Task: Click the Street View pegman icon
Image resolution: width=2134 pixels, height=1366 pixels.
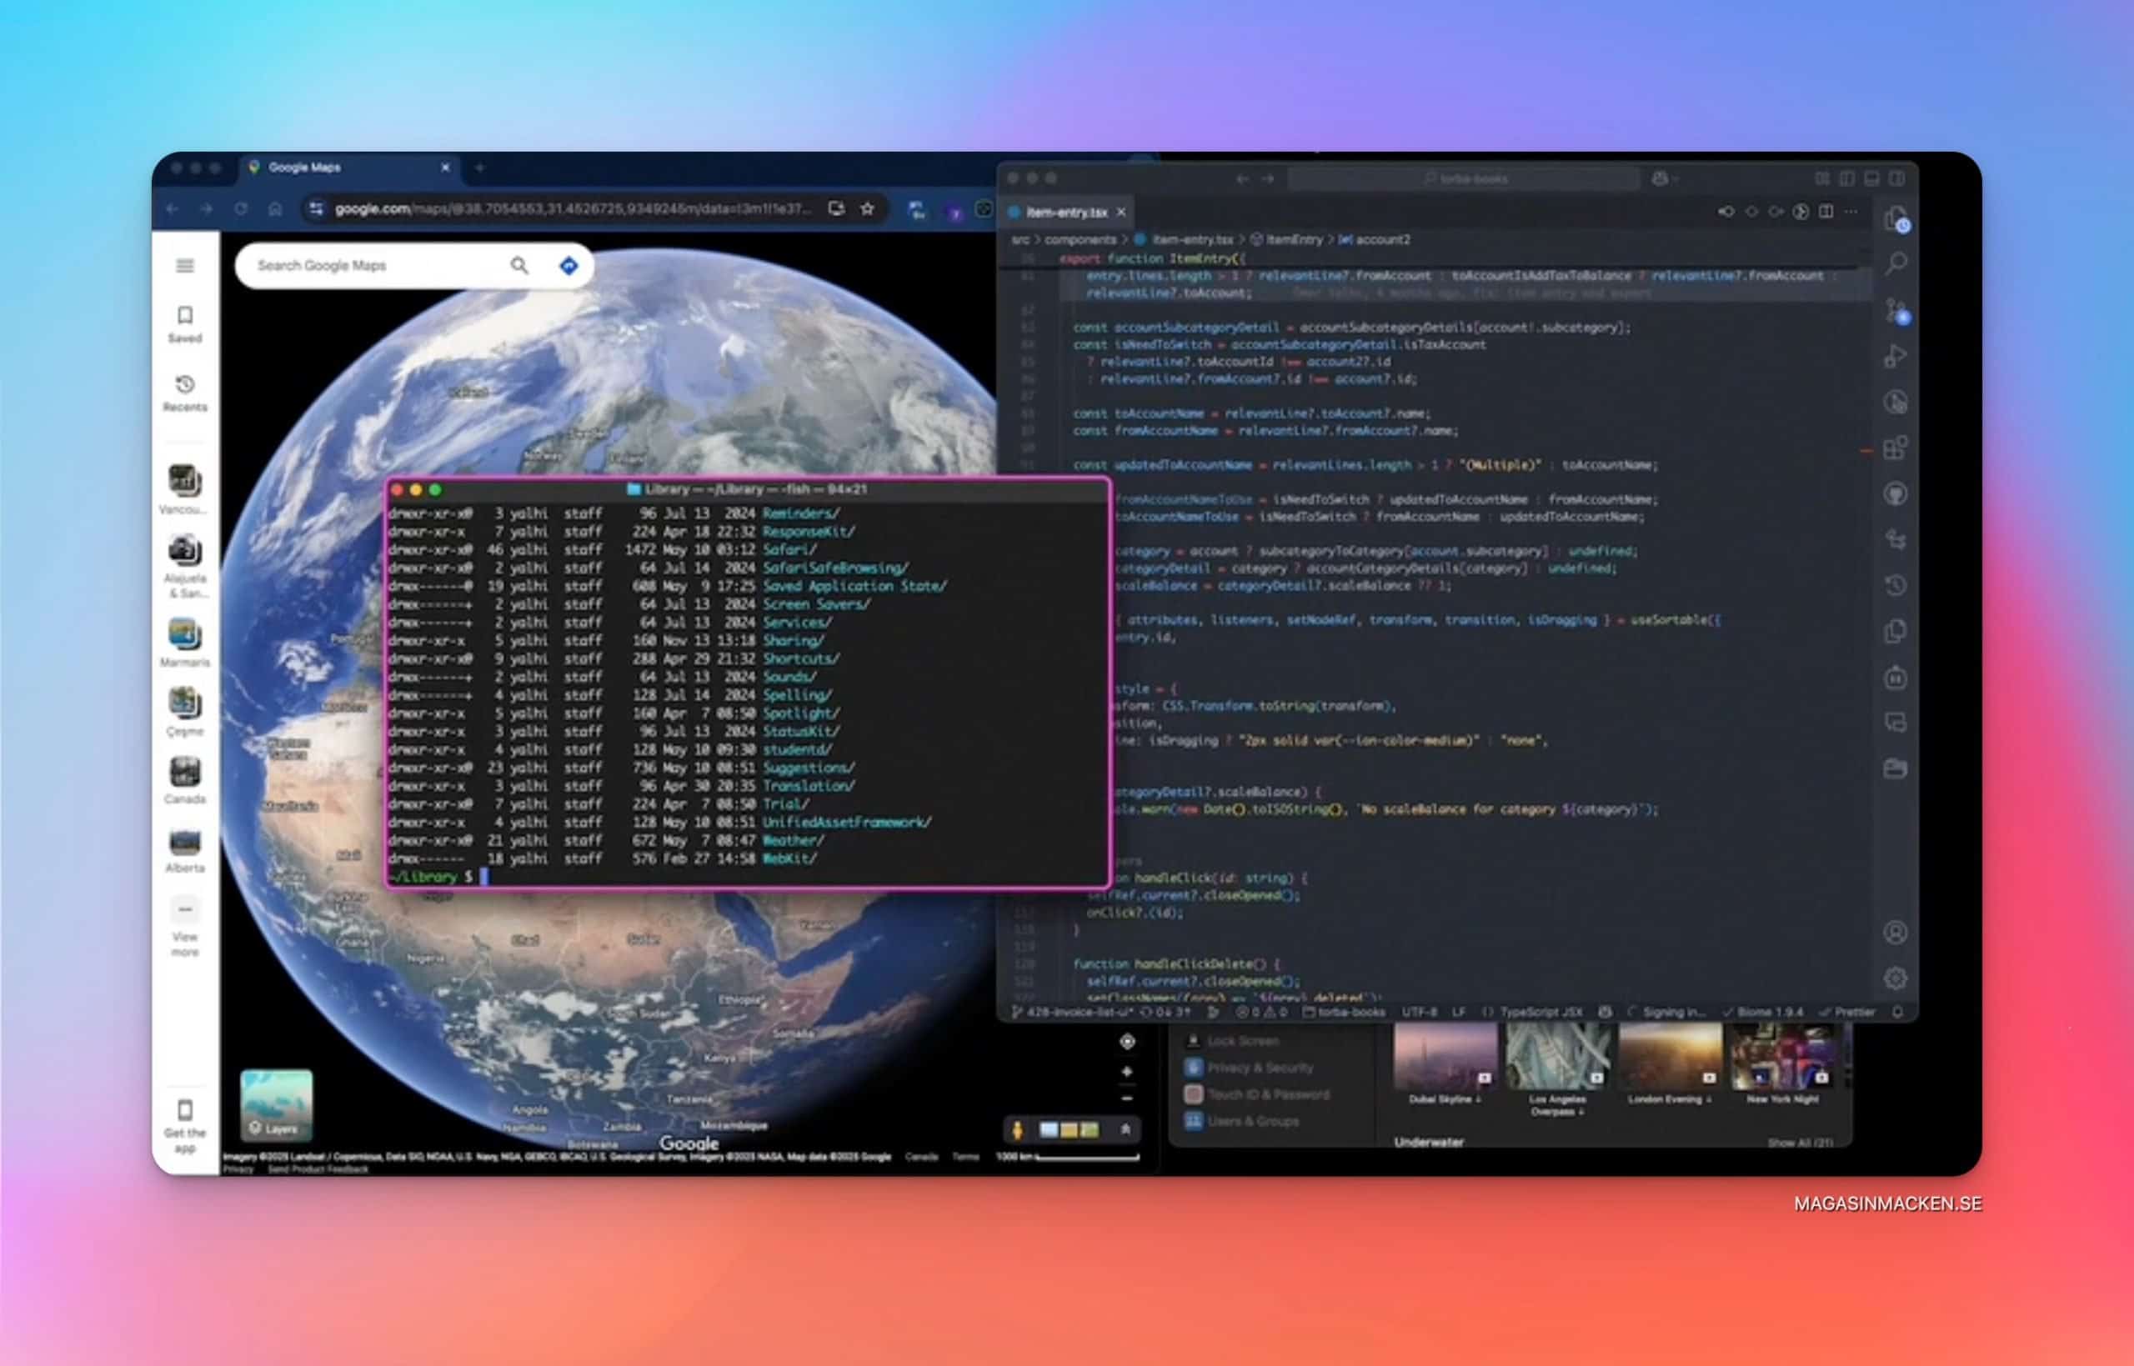Action: click(x=1017, y=1129)
